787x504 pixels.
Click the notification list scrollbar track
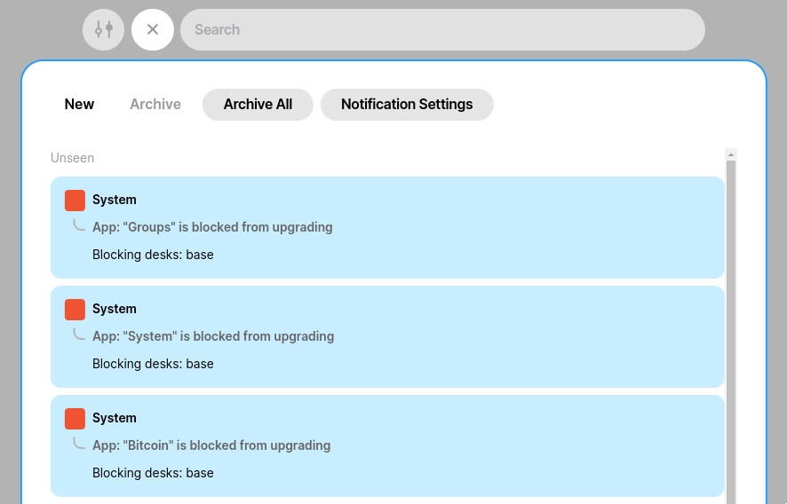(x=731, y=331)
